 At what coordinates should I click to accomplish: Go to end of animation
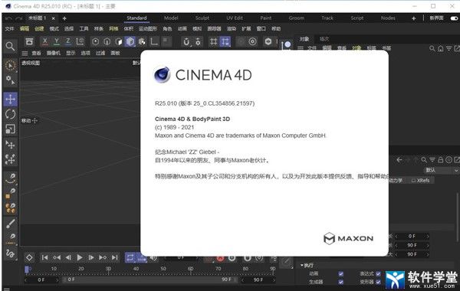pyautogui.click(x=115, y=257)
